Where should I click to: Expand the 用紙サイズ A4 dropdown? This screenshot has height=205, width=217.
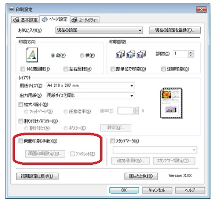click(x=90, y=85)
